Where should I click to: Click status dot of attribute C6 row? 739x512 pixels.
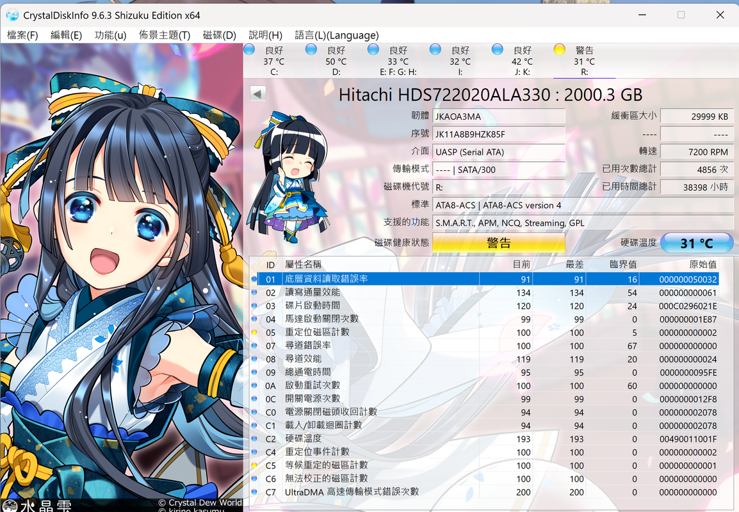pyautogui.click(x=254, y=479)
